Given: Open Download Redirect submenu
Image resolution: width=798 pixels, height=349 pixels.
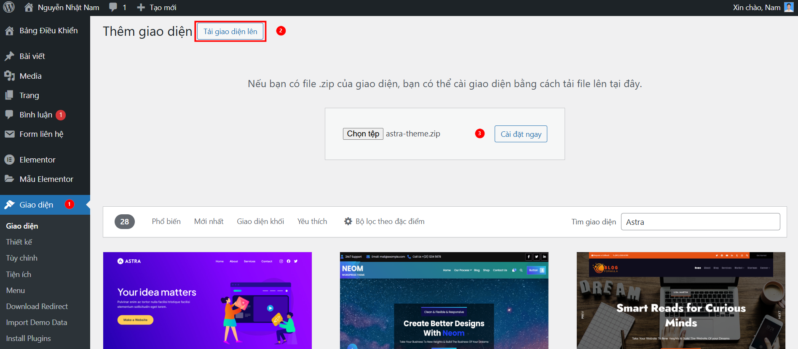Looking at the screenshot, I should tap(37, 306).
